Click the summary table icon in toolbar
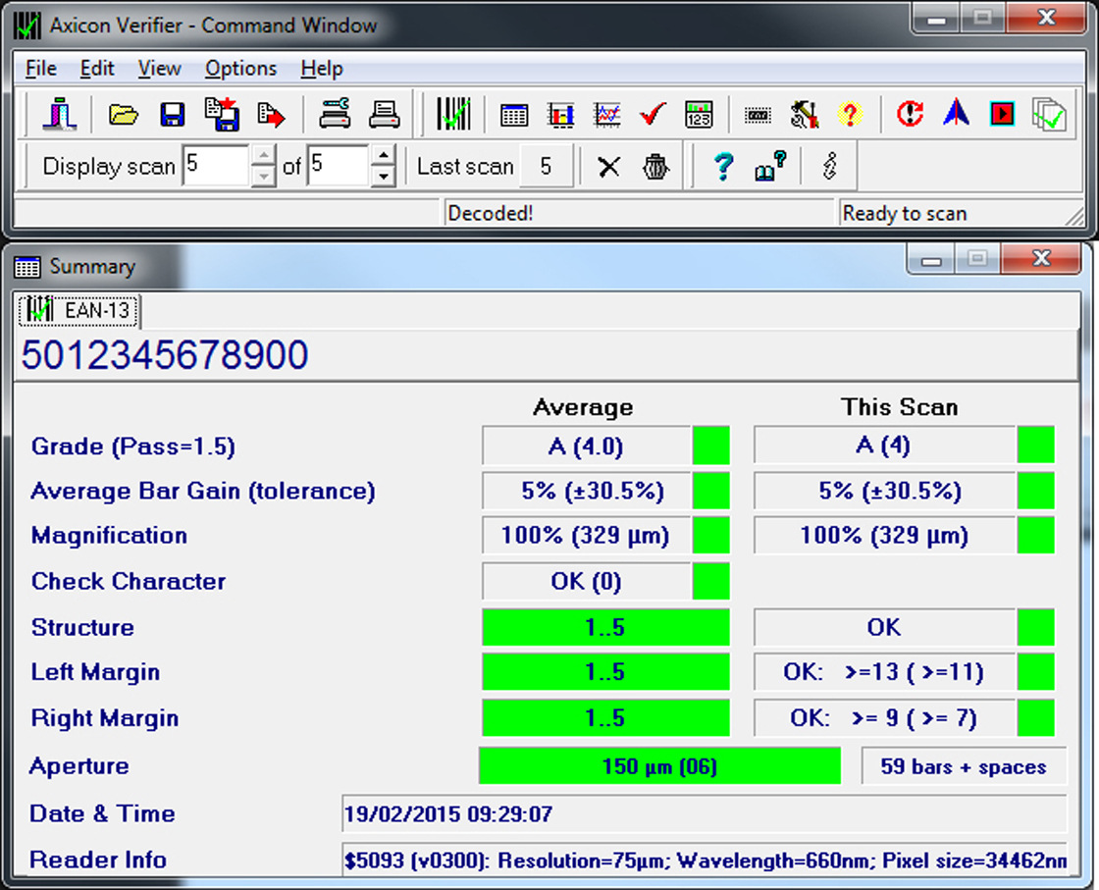The image size is (1099, 890). (513, 115)
